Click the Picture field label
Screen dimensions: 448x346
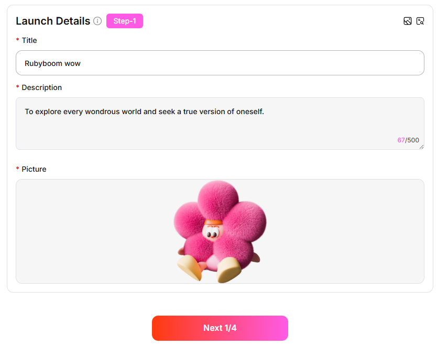coord(34,169)
